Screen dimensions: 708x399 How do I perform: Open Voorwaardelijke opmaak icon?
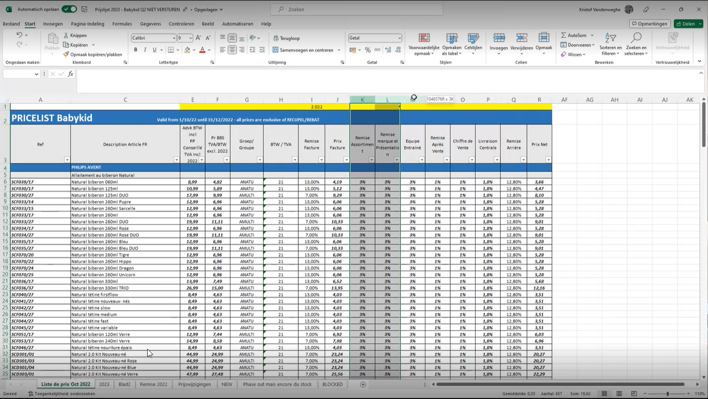[x=424, y=38]
